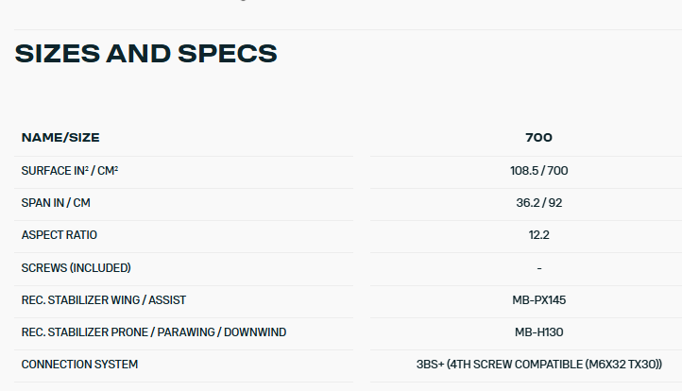
Task: Select the CONNECTION SYSTEM row label
Action: coord(79,365)
